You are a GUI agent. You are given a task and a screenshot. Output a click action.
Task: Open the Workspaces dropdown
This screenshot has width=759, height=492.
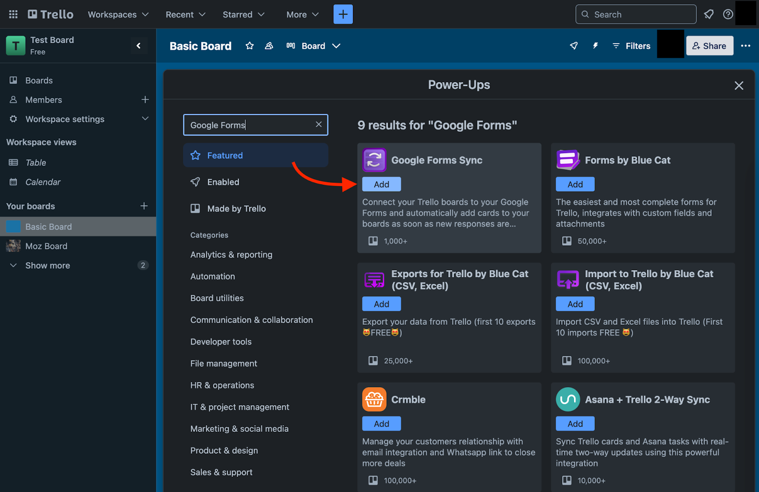point(118,15)
